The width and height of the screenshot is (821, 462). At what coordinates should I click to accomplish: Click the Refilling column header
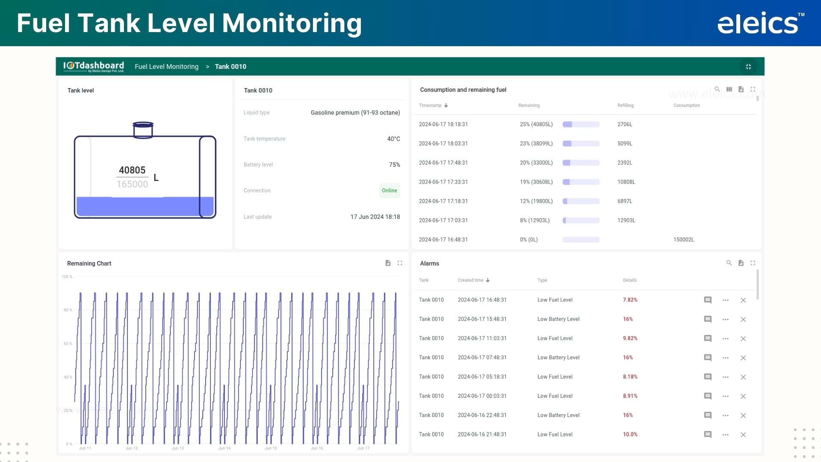pyautogui.click(x=625, y=105)
